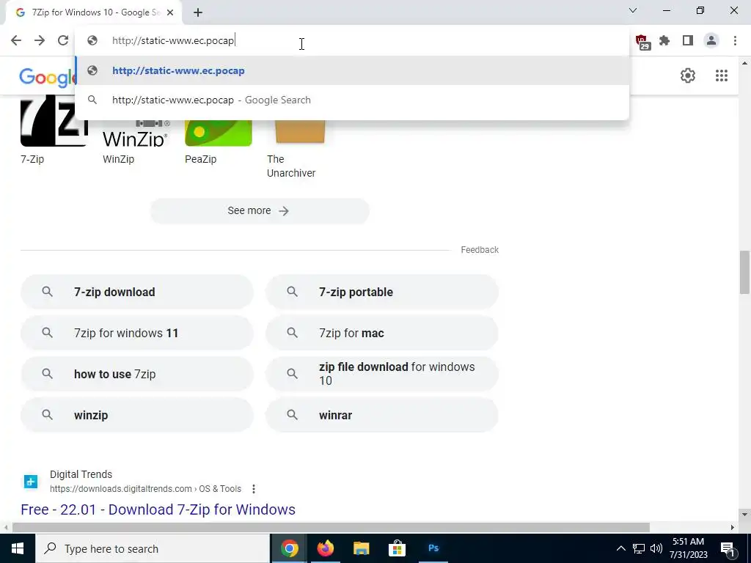The image size is (751, 563).
Task: Open File Explorer from the taskbar
Action: [x=361, y=548]
